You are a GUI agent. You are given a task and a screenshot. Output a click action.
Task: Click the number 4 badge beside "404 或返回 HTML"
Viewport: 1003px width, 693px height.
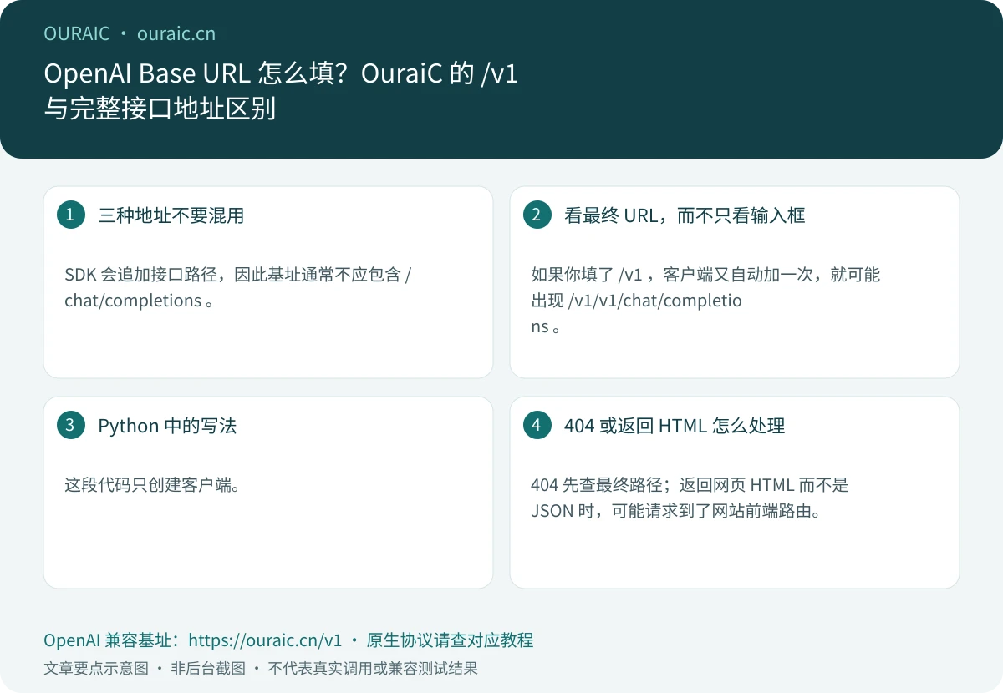(537, 425)
